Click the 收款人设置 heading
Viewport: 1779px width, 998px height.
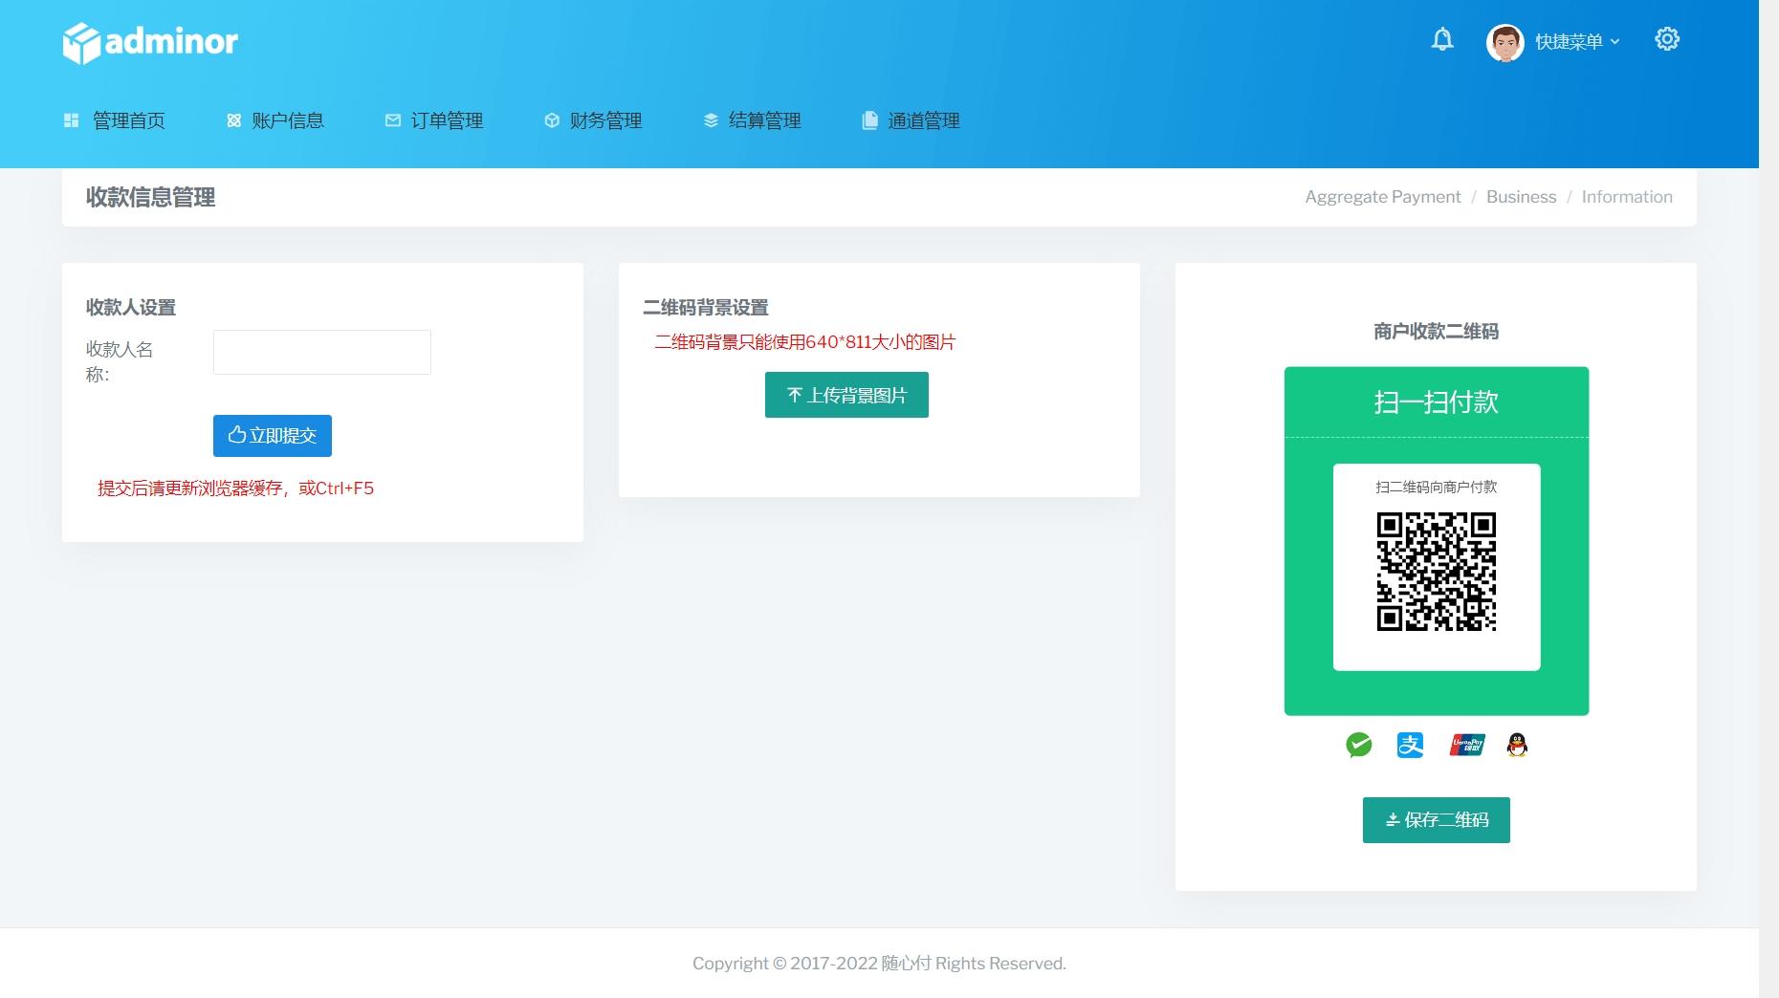coord(131,308)
